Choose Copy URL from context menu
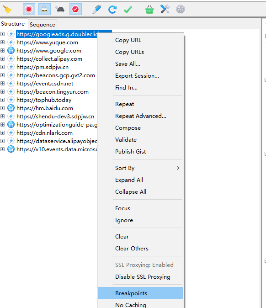The width and height of the screenshot is (266, 308). pyautogui.click(x=140, y=40)
